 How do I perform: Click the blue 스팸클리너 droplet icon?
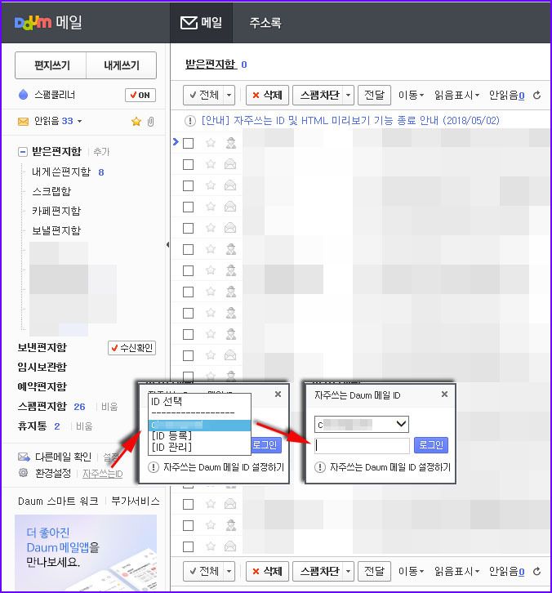coord(23,95)
